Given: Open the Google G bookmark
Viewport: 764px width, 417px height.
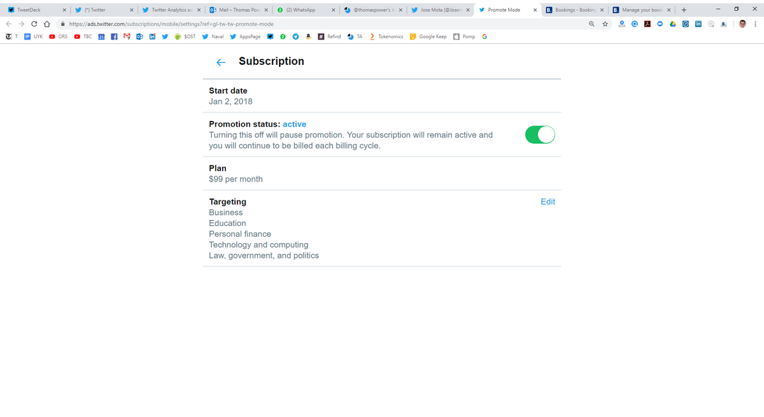Looking at the screenshot, I should (485, 36).
